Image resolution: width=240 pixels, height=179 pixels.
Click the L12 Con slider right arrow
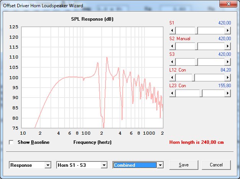(x=228, y=78)
